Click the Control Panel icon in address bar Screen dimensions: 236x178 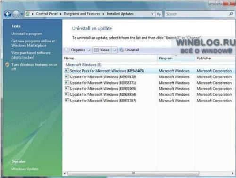coord(28,14)
